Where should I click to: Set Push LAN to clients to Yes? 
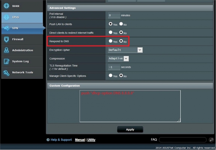pos(110,24)
